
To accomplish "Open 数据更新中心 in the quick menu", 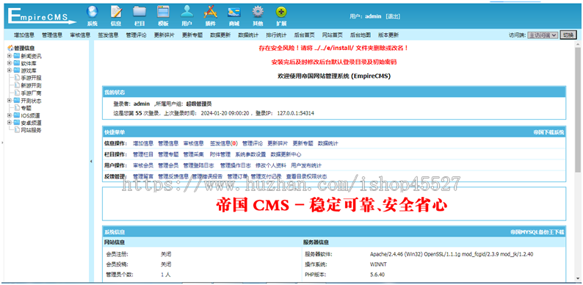I will click(286, 154).
